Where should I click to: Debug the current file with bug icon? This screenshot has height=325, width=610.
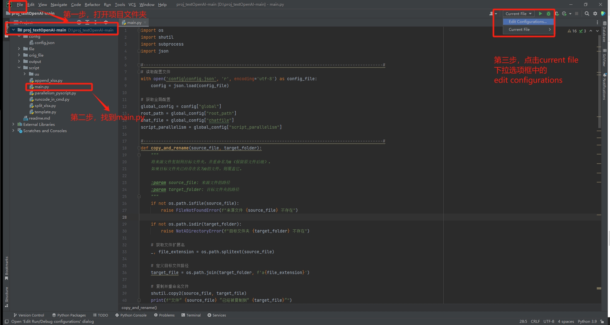pos(549,14)
